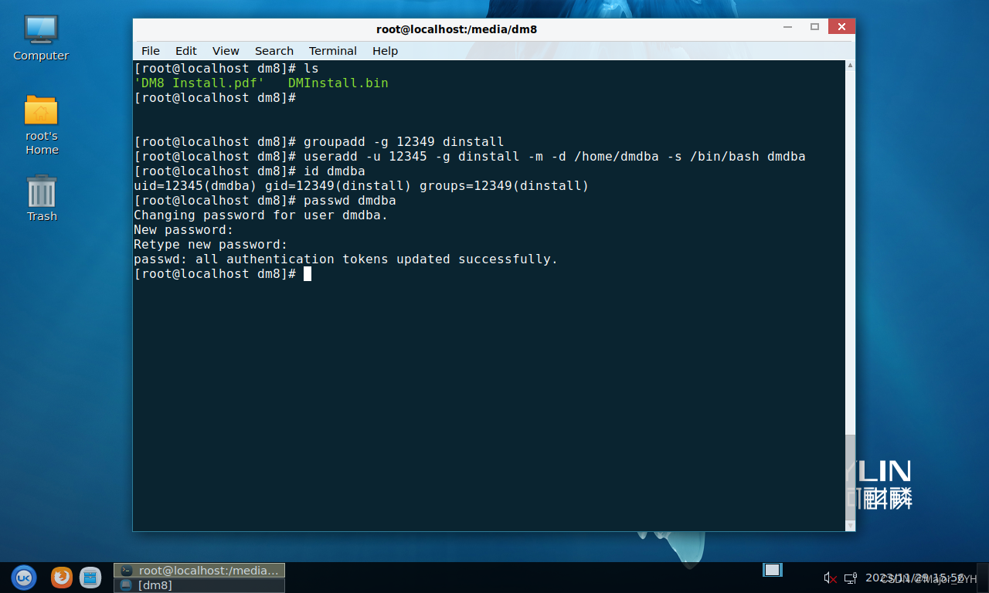Click the terminal title bar text
This screenshot has height=593, width=989.
[457, 29]
